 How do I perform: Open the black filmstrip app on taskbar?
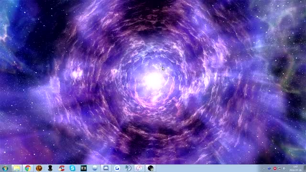(x=84, y=168)
